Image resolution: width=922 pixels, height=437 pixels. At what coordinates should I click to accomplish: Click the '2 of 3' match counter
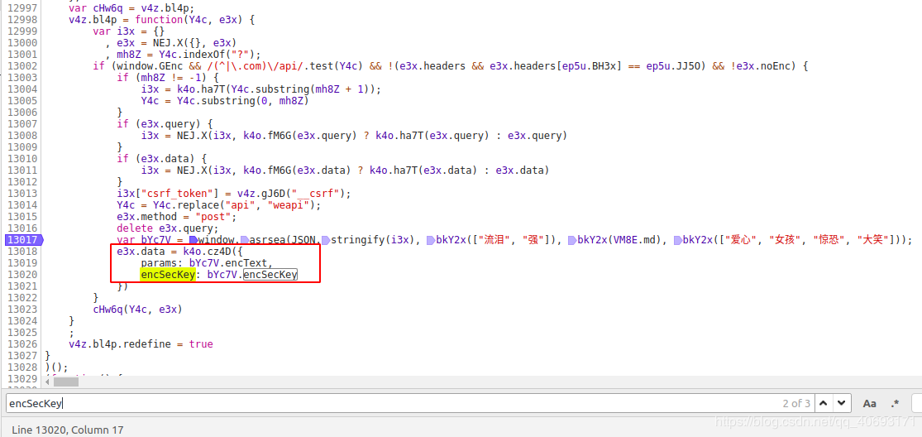coord(796,403)
